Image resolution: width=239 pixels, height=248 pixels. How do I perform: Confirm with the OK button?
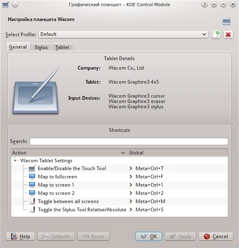149,236
